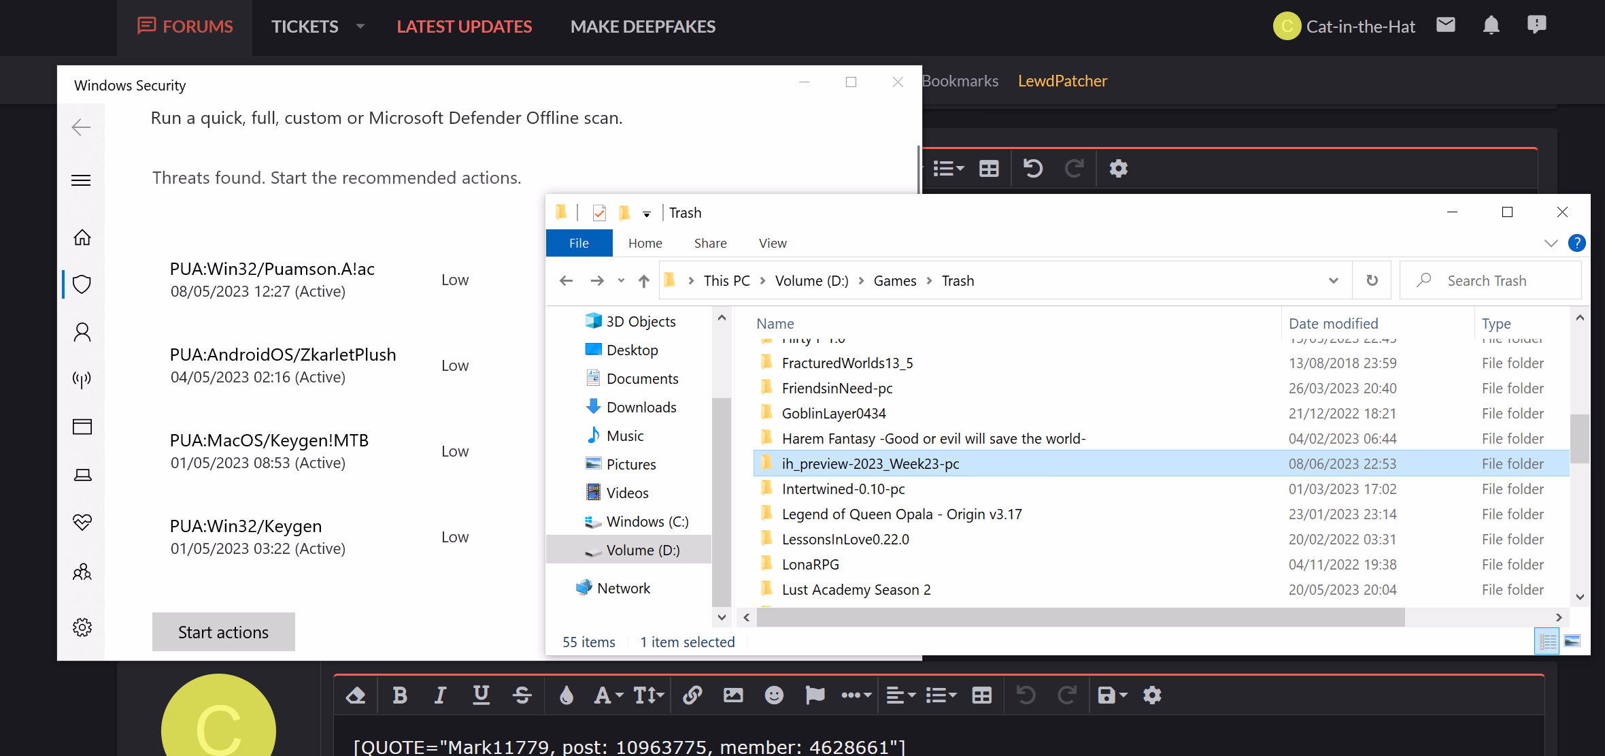1605x756 pixels.
Task: Click the Windows Security back arrow
Action: coord(81,127)
